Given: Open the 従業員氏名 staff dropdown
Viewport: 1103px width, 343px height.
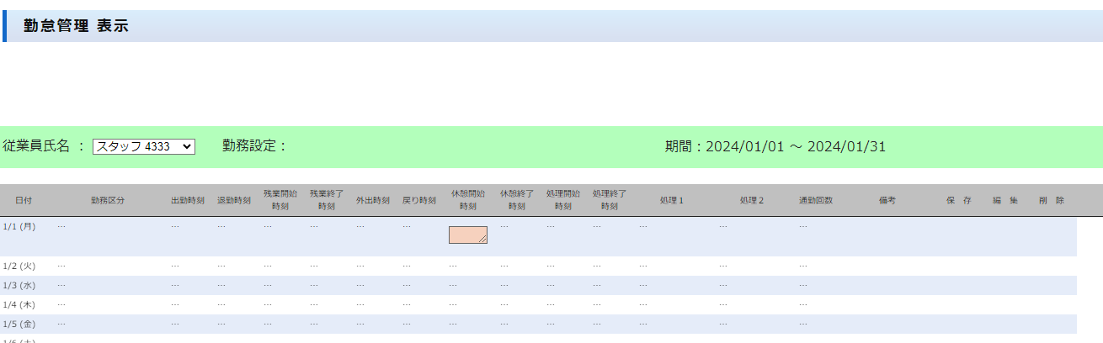Looking at the screenshot, I should 143,146.
